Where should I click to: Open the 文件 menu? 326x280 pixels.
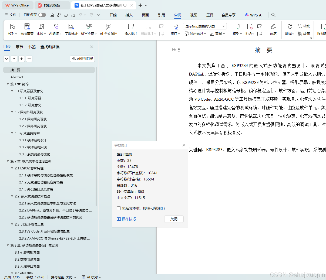[x=14, y=15]
